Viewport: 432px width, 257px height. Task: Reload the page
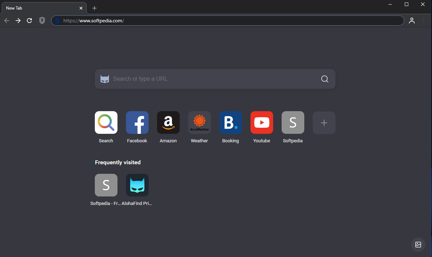click(x=30, y=21)
